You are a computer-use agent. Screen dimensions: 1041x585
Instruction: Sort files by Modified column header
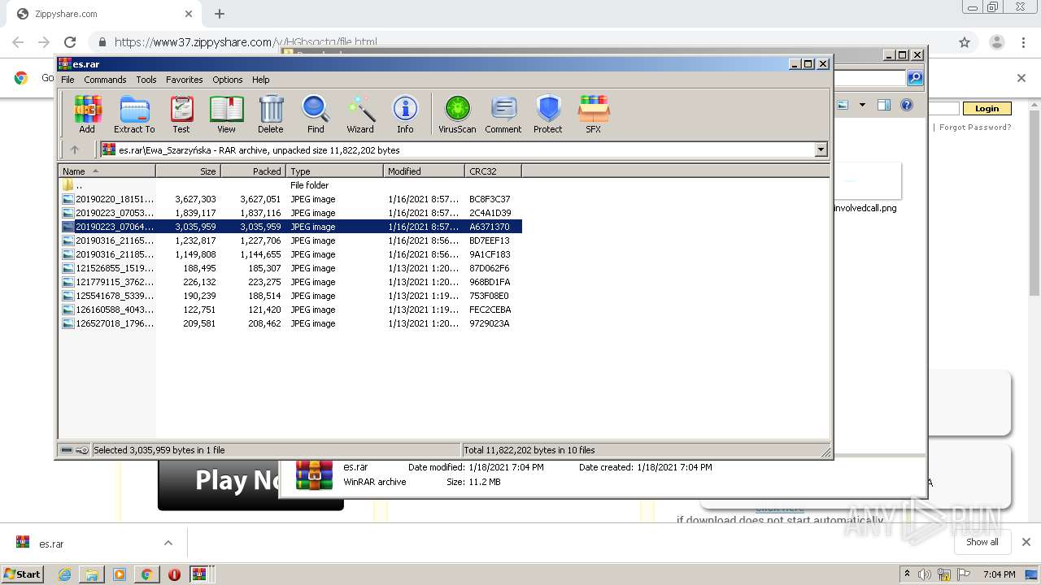424,171
